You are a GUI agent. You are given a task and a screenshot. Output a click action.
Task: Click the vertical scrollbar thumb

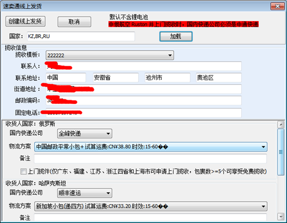[281, 152]
